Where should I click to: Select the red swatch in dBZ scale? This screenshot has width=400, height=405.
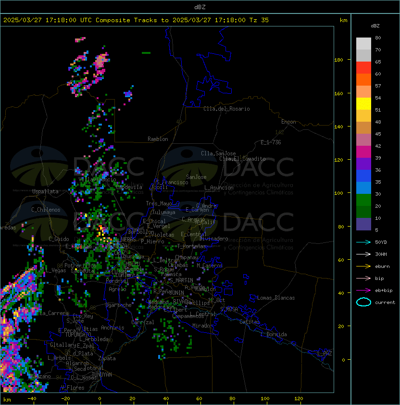tap(363, 68)
